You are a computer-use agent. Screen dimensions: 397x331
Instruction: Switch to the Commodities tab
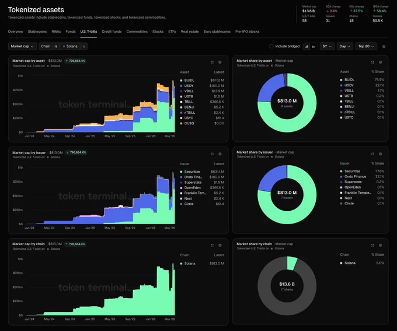(x=137, y=32)
